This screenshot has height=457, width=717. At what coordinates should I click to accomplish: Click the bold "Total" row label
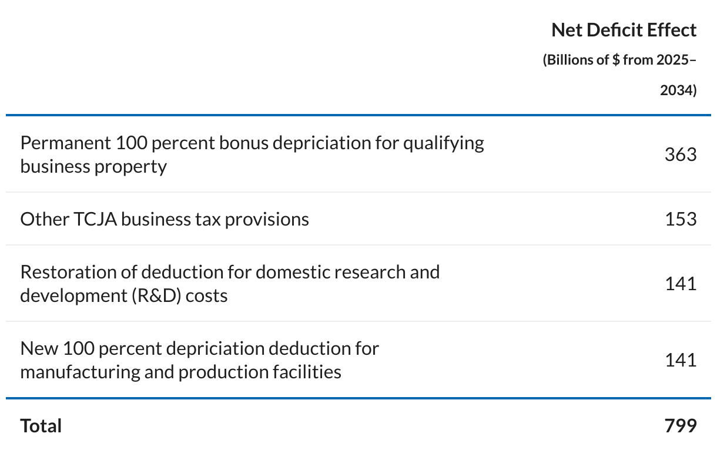[41, 425]
